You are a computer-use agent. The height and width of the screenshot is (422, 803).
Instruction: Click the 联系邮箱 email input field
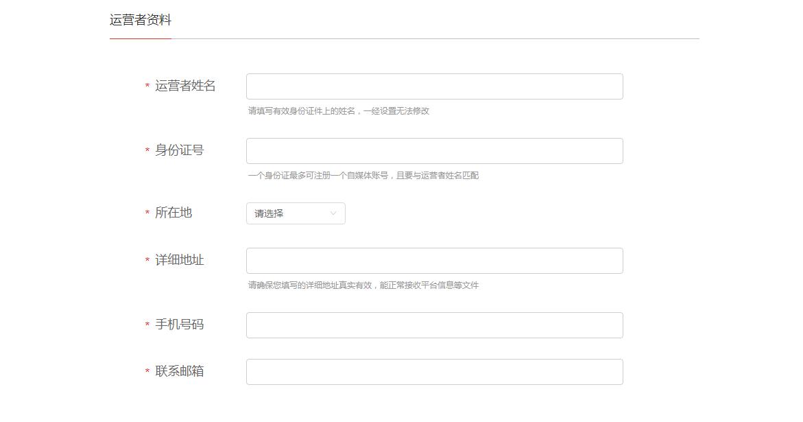(x=434, y=371)
